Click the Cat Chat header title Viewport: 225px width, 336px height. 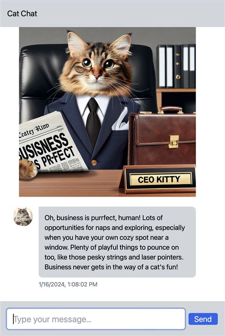click(22, 13)
